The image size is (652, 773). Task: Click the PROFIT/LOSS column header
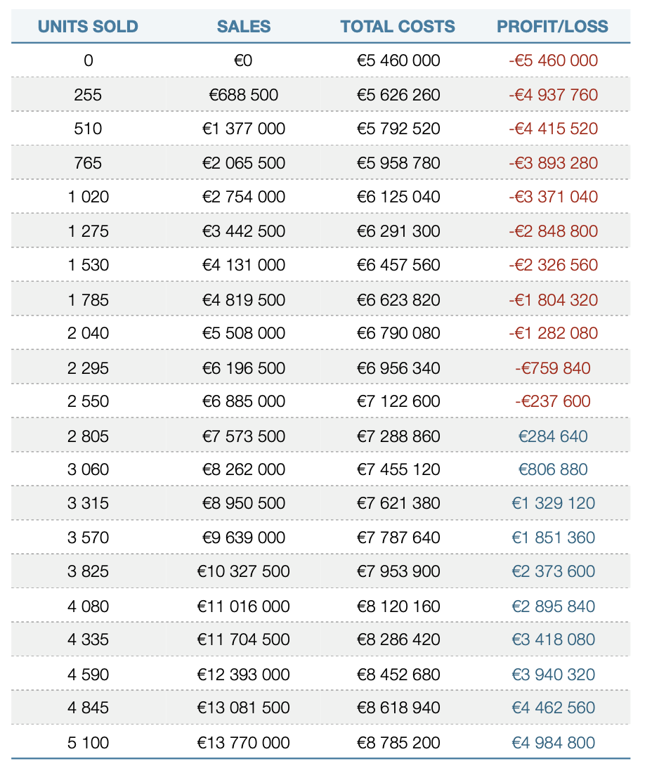[x=552, y=27]
